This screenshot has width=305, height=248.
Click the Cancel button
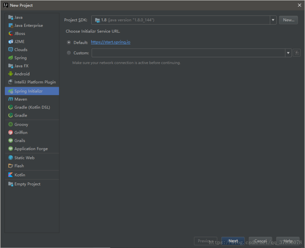coord(260,241)
